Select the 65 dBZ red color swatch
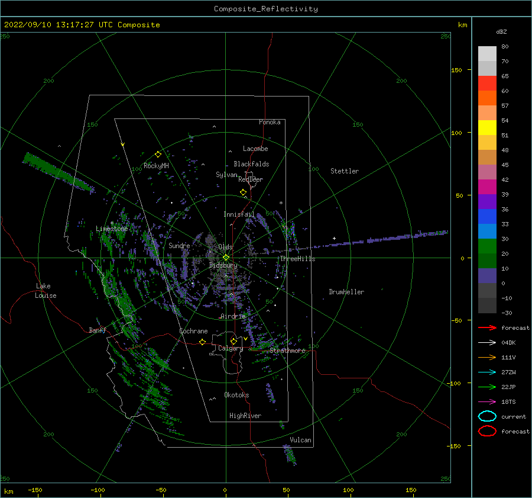 [487, 83]
